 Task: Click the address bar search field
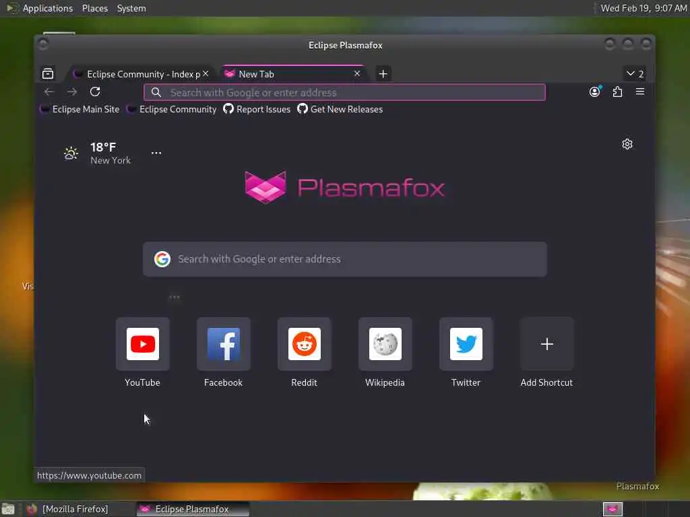point(344,92)
